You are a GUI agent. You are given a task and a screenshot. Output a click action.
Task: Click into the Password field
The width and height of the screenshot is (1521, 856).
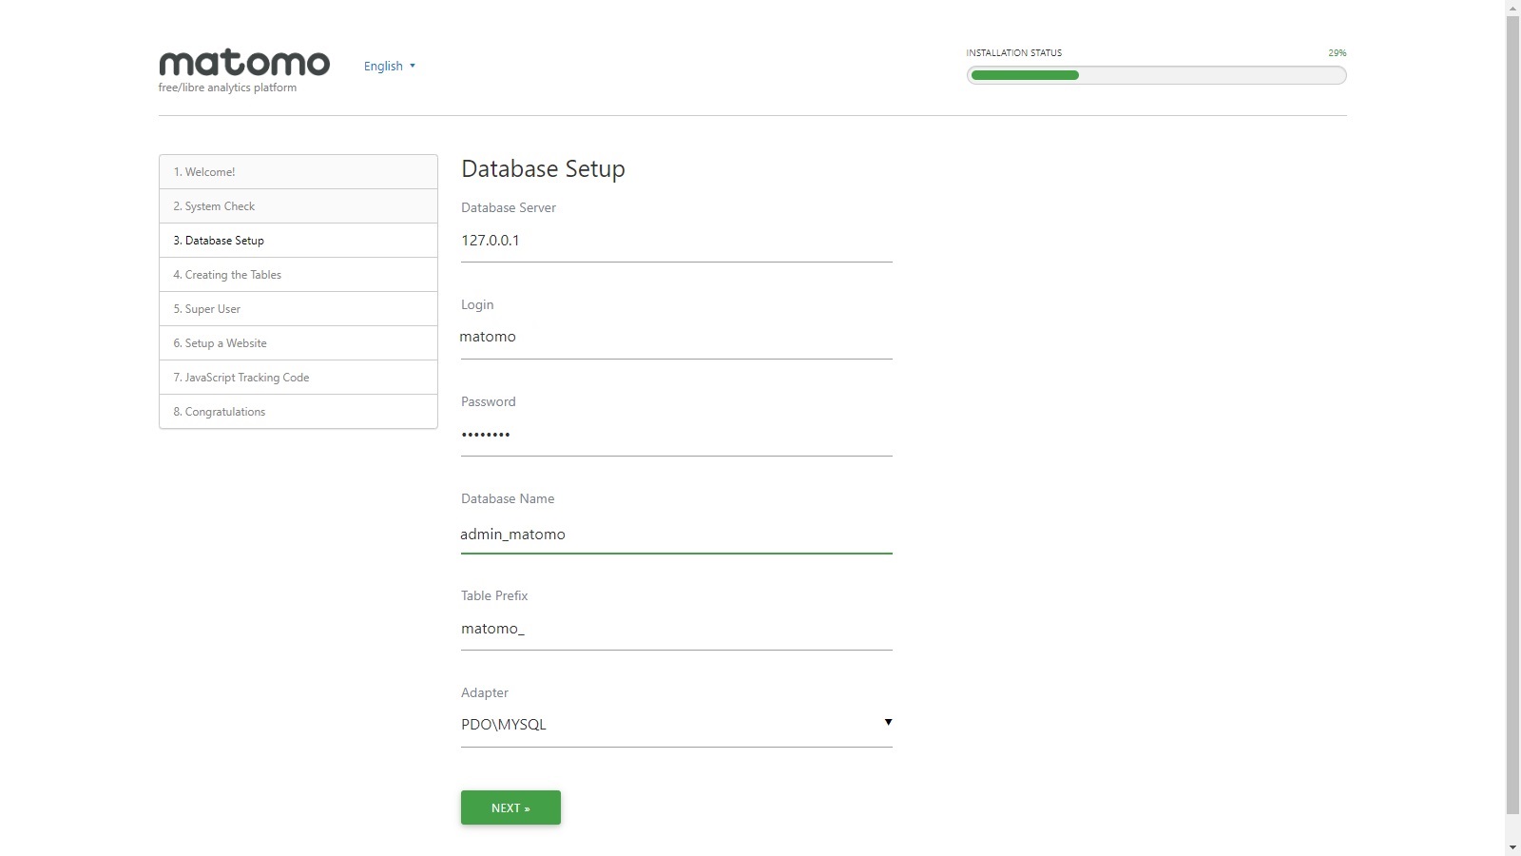pyautogui.click(x=676, y=435)
